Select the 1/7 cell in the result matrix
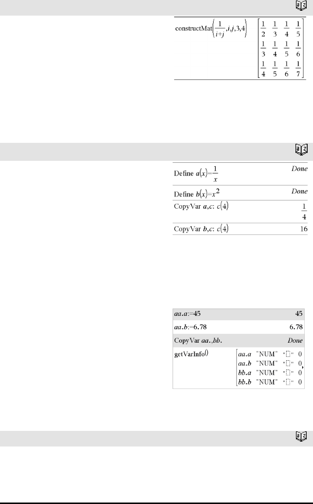The width and height of the screenshot is (313, 504). pos(298,69)
